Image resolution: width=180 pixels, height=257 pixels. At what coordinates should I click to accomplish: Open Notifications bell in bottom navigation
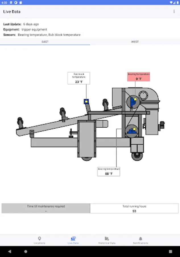(x=140, y=240)
